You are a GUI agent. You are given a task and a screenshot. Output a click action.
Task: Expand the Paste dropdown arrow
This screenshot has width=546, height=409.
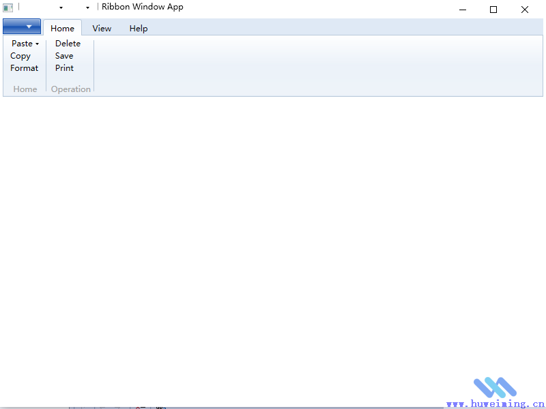38,44
